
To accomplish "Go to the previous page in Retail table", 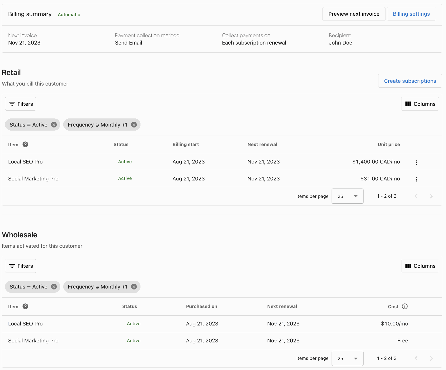I will 416,196.
